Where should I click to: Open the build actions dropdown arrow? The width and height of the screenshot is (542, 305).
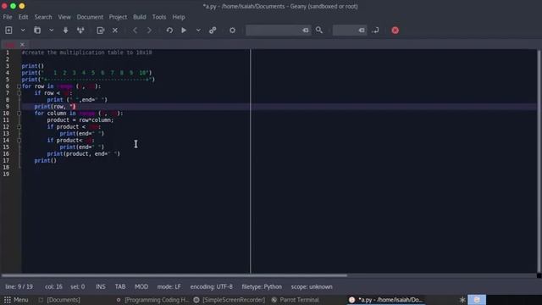[x=198, y=30]
